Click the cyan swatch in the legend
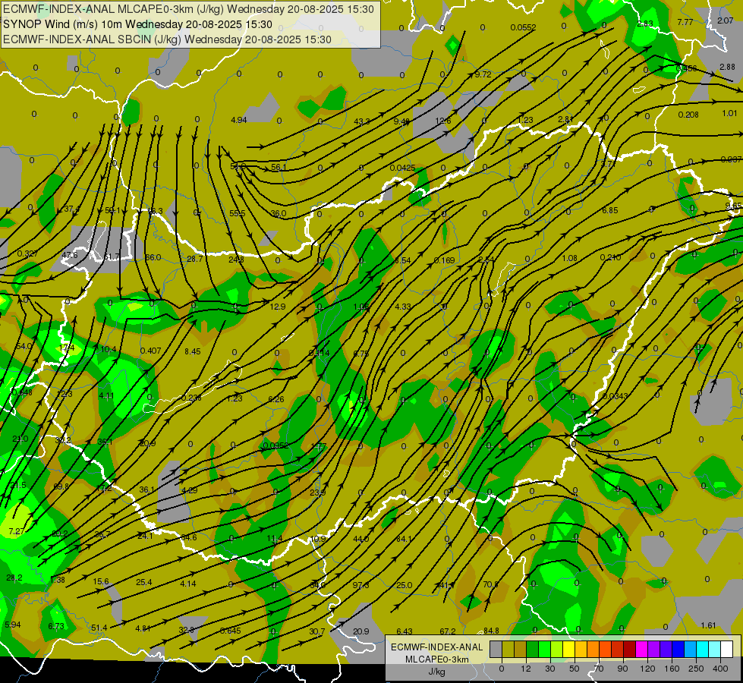 704,649
